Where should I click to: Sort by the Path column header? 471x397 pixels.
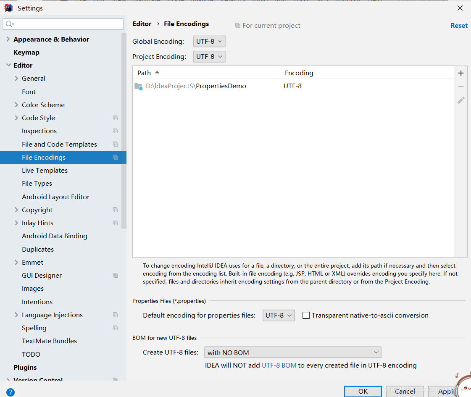point(206,73)
